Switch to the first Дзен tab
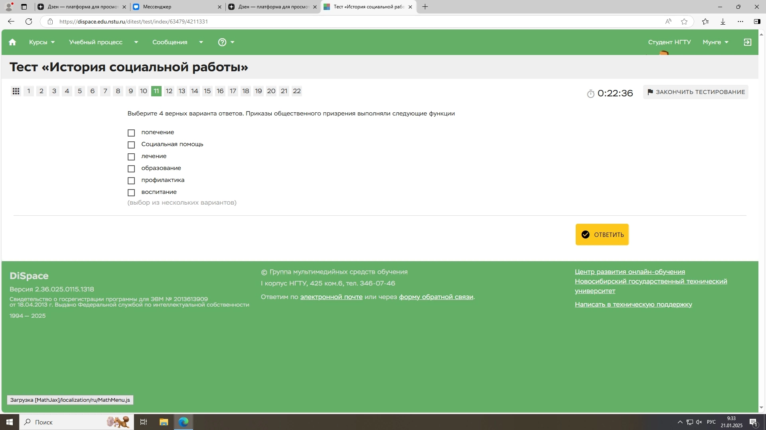Image resolution: width=766 pixels, height=430 pixels. click(x=82, y=7)
